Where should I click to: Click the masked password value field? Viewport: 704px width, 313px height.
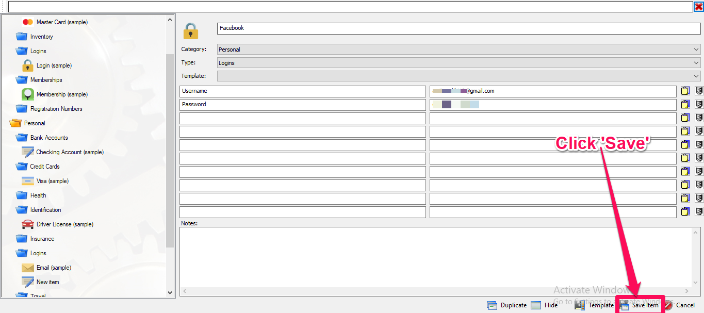pyautogui.click(x=553, y=105)
